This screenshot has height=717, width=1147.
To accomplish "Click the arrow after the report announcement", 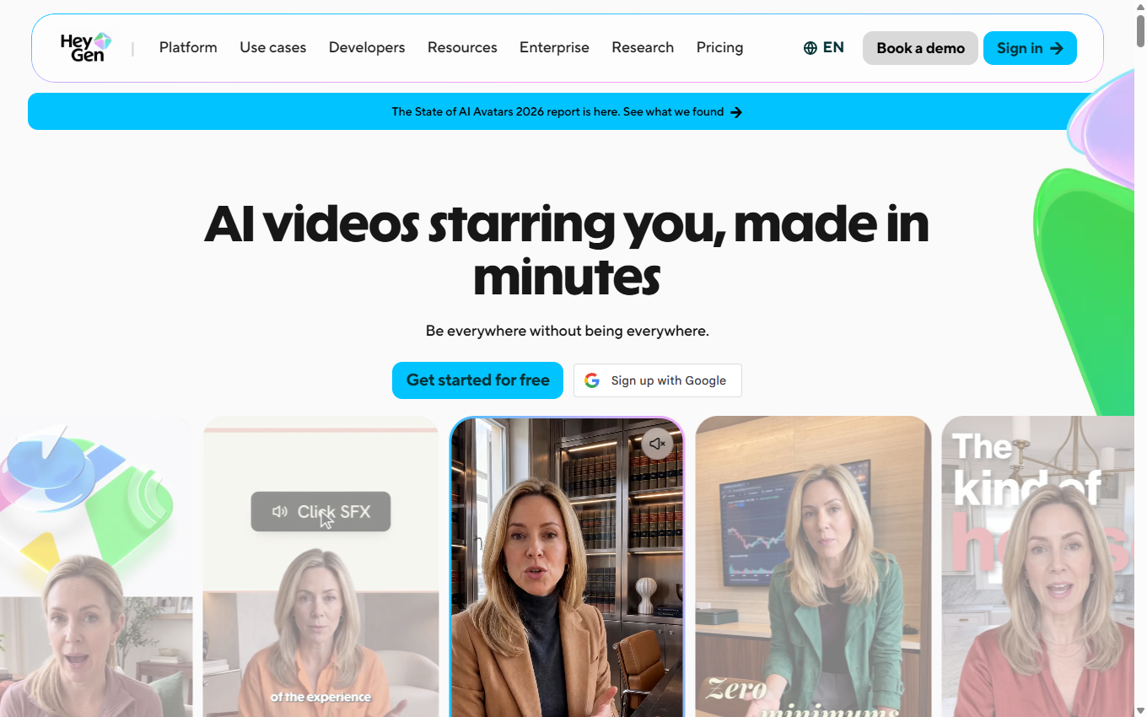I will 736,112.
